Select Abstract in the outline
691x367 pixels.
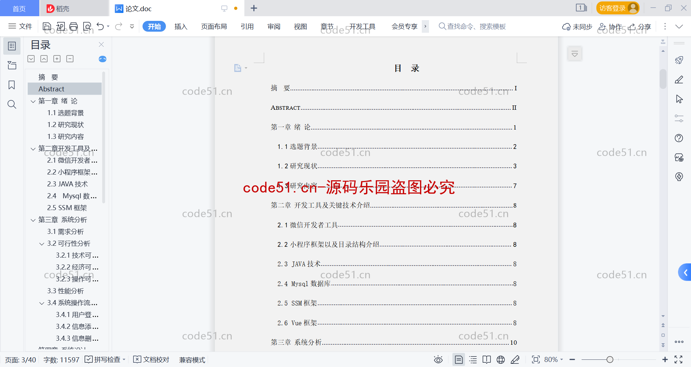coord(65,89)
